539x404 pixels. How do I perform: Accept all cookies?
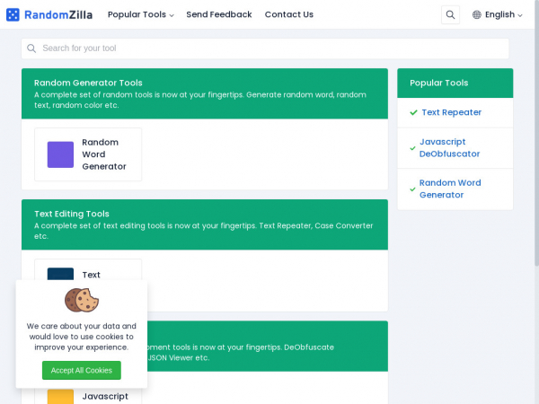82,370
